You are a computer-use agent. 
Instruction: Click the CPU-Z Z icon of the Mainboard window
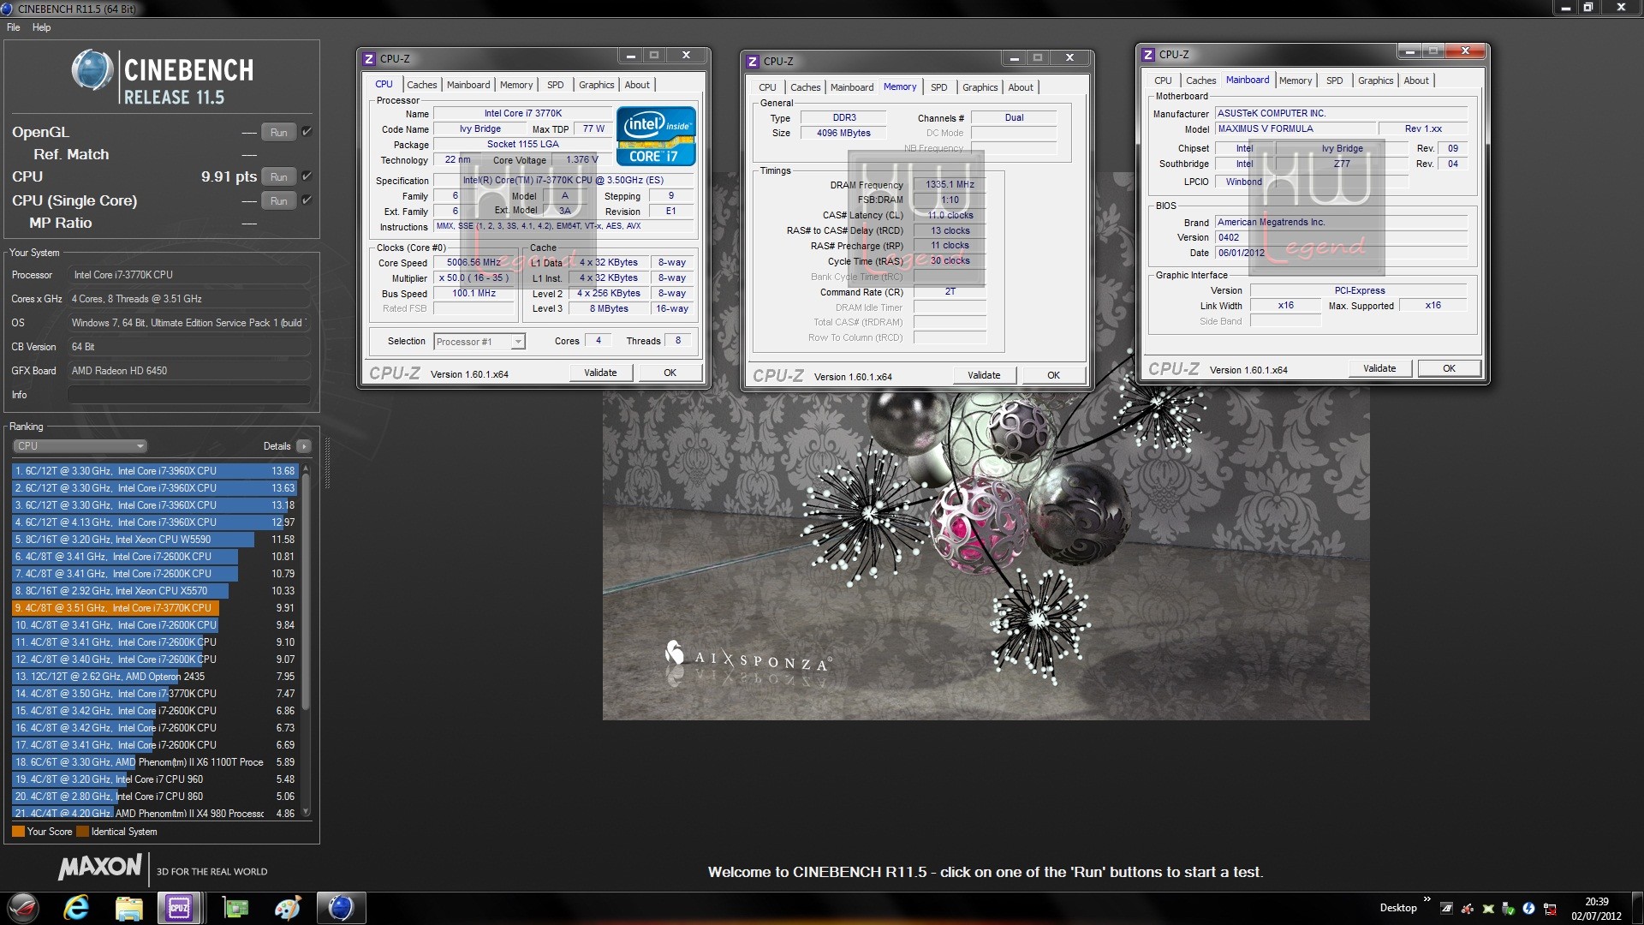pyautogui.click(x=1148, y=55)
